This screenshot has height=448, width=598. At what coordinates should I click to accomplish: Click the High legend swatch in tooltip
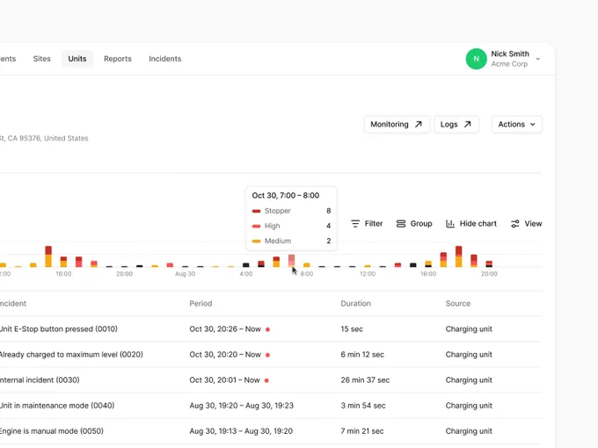point(256,226)
